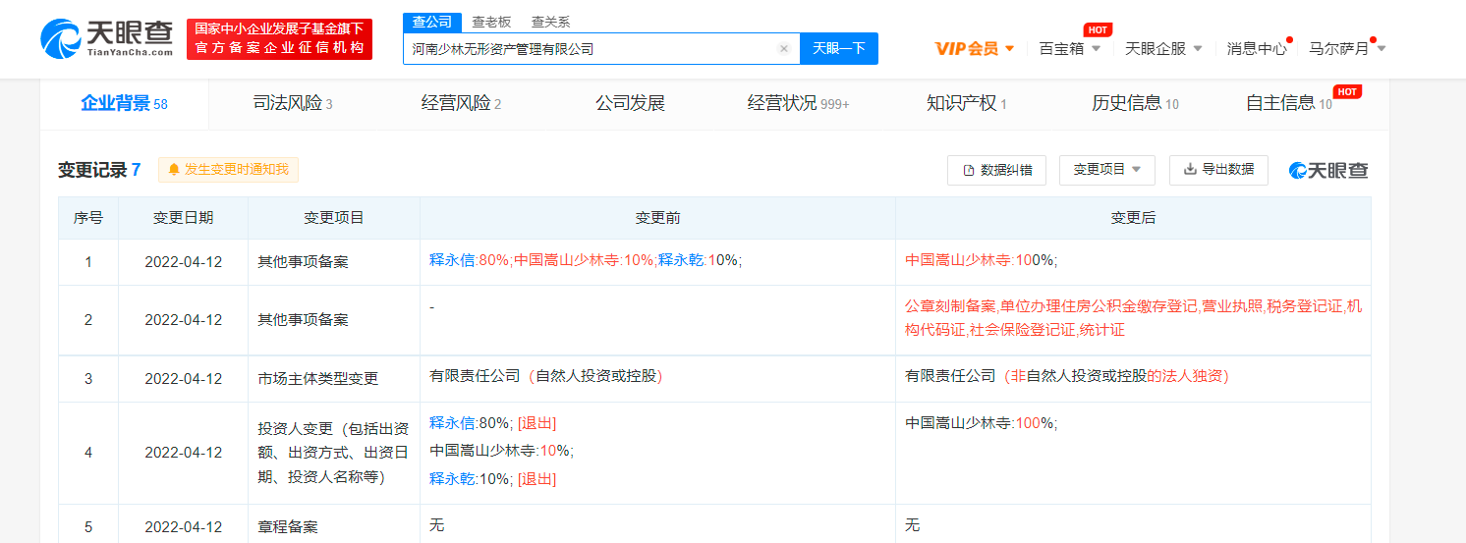Click the TianYanCha logo in header

tap(106, 38)
